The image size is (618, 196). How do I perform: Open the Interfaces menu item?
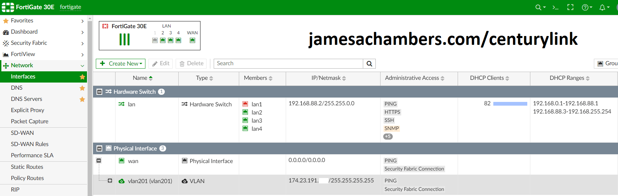pyautogui.click(x=43, y=77)
